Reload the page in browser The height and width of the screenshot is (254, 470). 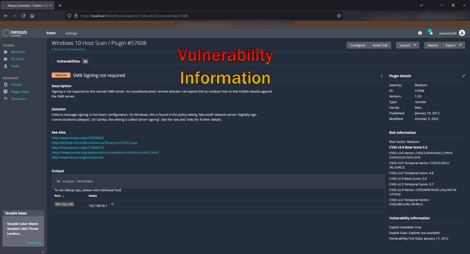pos(24,16)
